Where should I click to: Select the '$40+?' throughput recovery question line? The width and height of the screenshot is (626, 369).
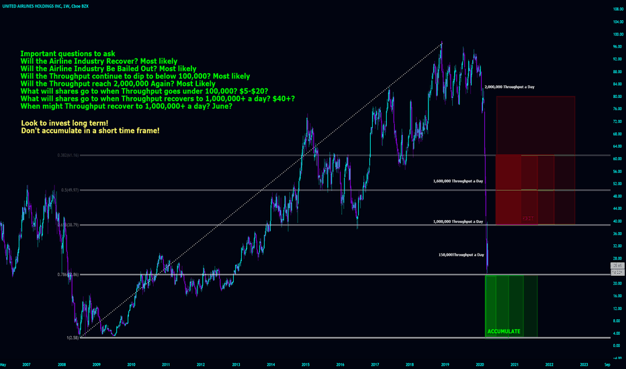tap(158, 99)
